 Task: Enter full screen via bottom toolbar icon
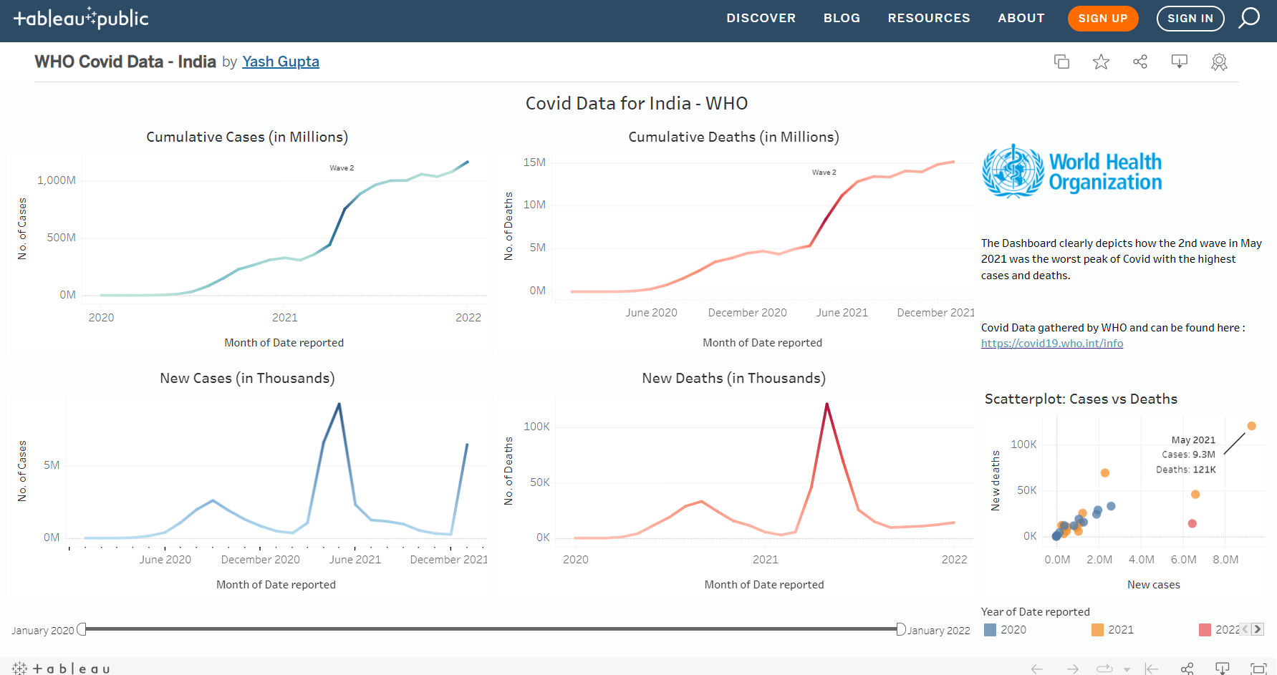coord(1258,669)
